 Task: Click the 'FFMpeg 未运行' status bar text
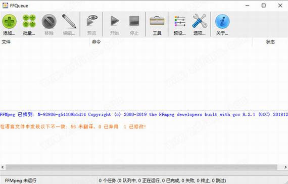point(21,180)
